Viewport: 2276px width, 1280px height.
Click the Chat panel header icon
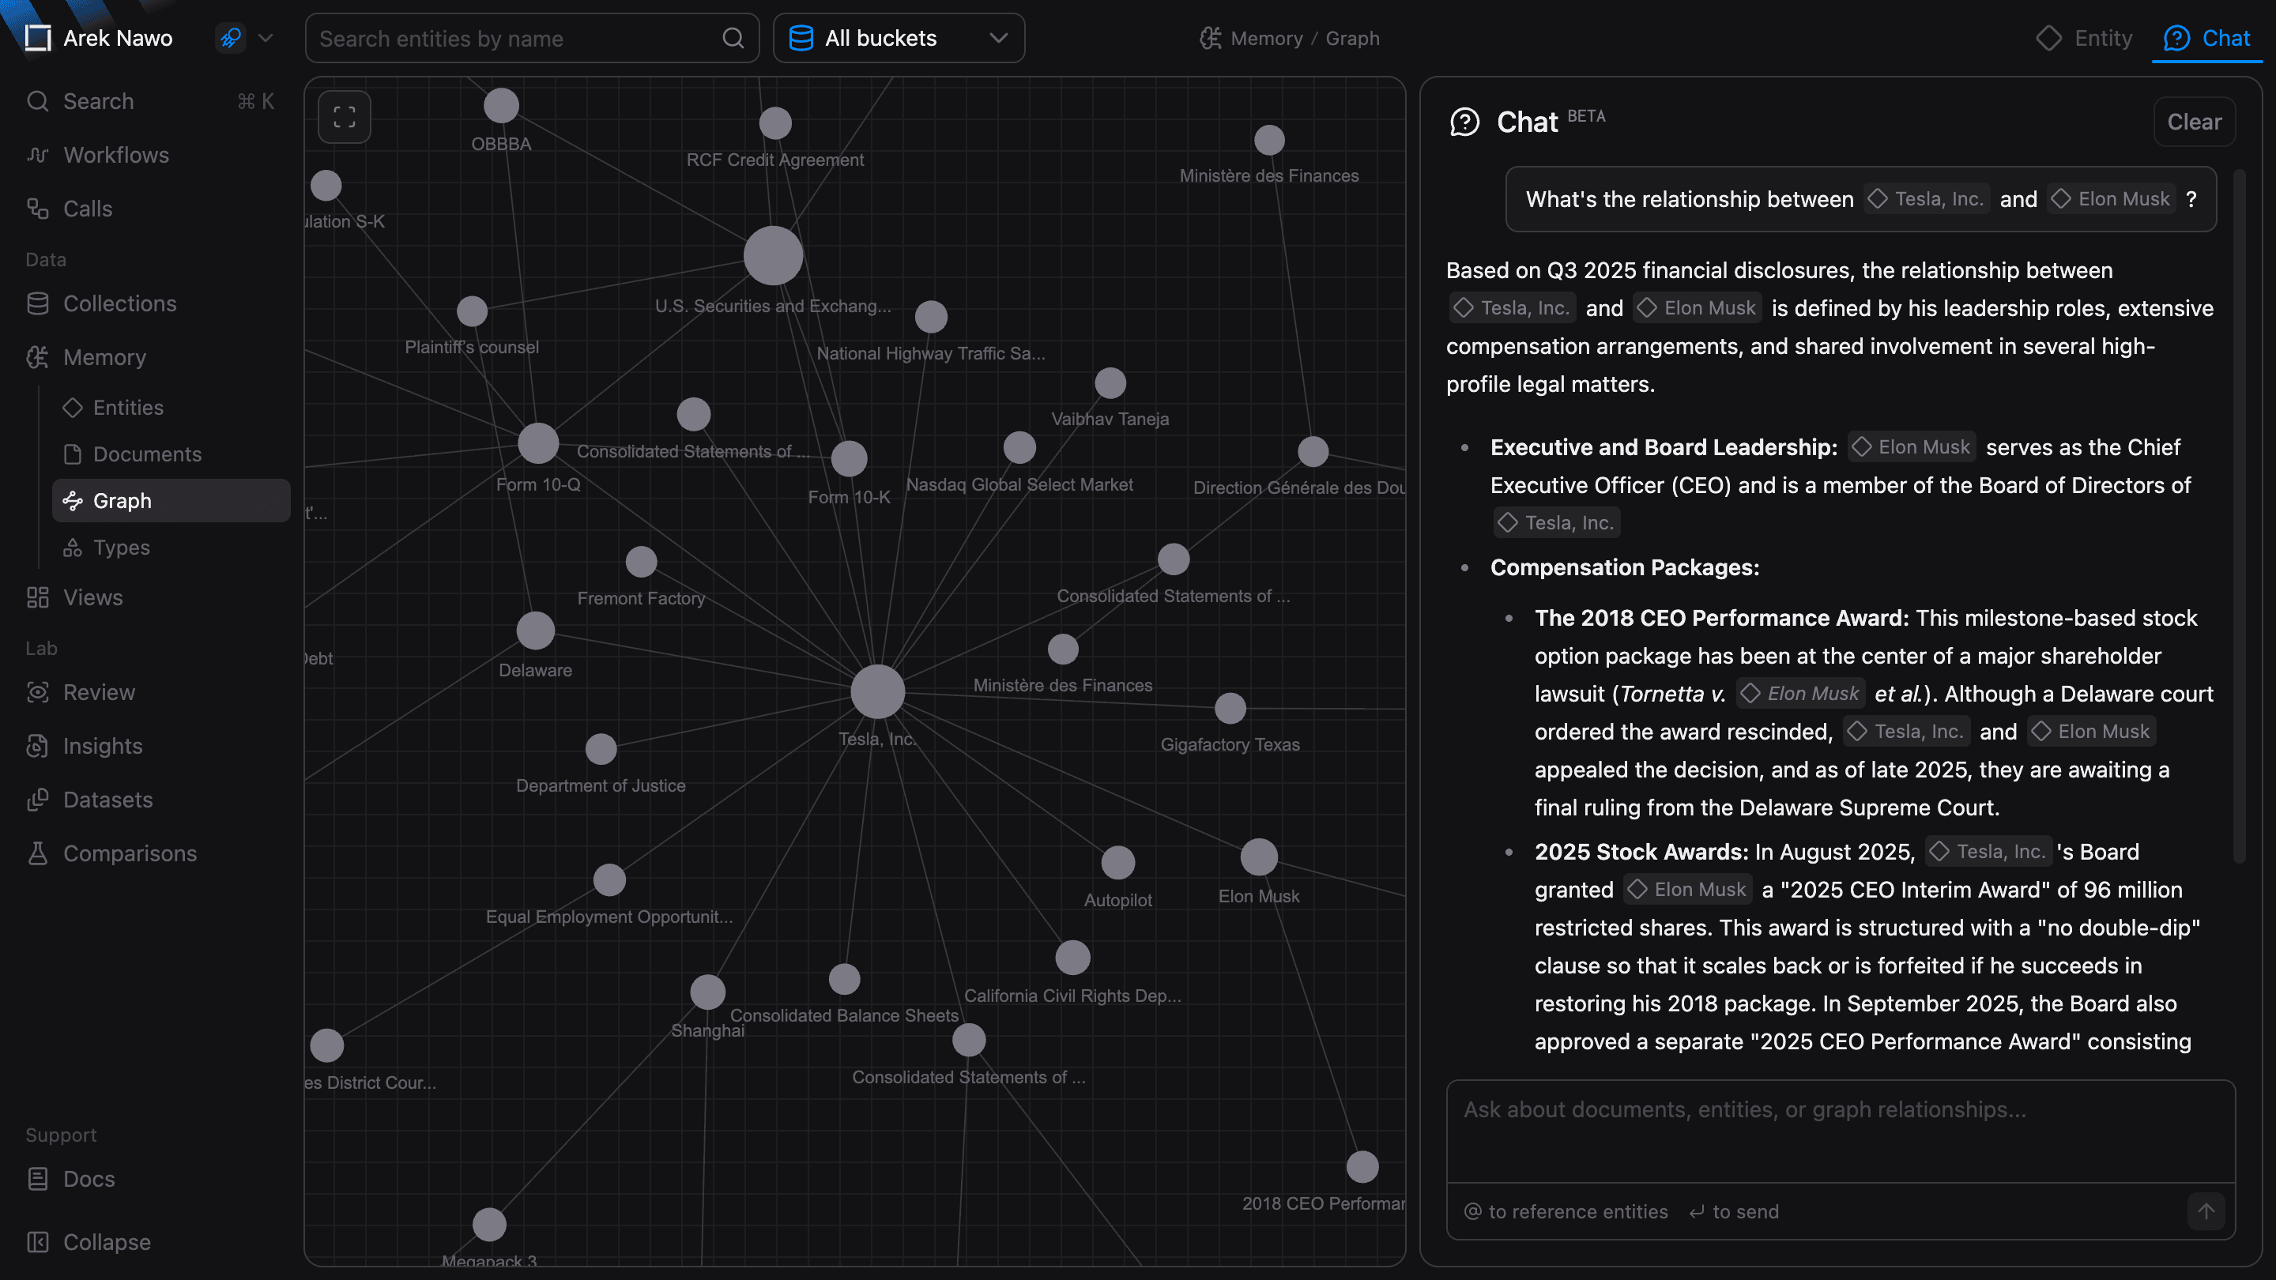coord(1465,122)
